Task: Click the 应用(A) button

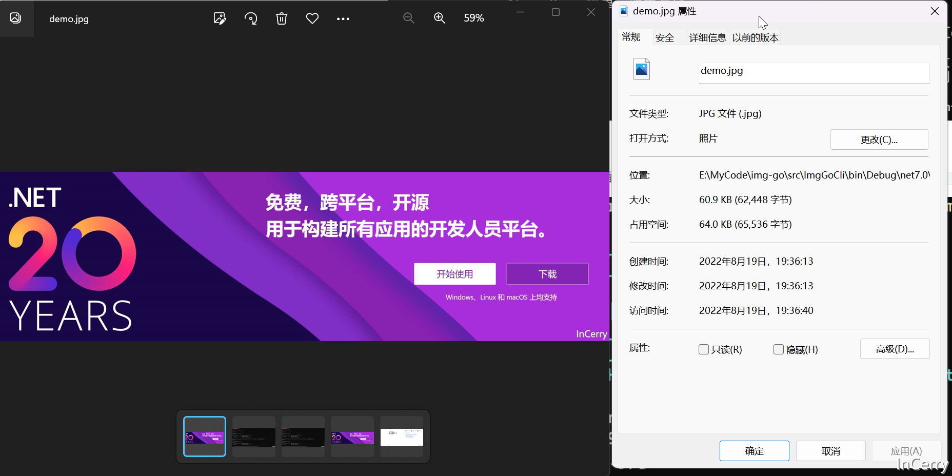Action: 906,451
